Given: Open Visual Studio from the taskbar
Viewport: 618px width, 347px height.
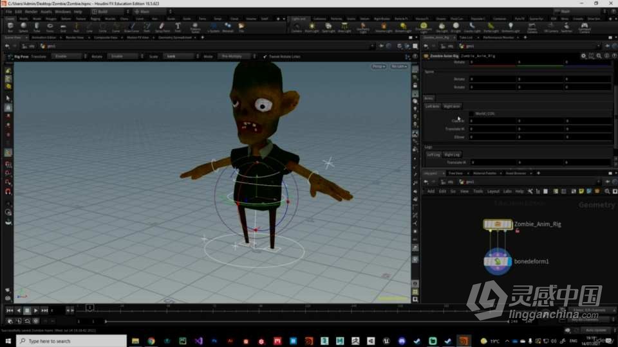Looking at the screenshot, I should click(x=198, y=341).
